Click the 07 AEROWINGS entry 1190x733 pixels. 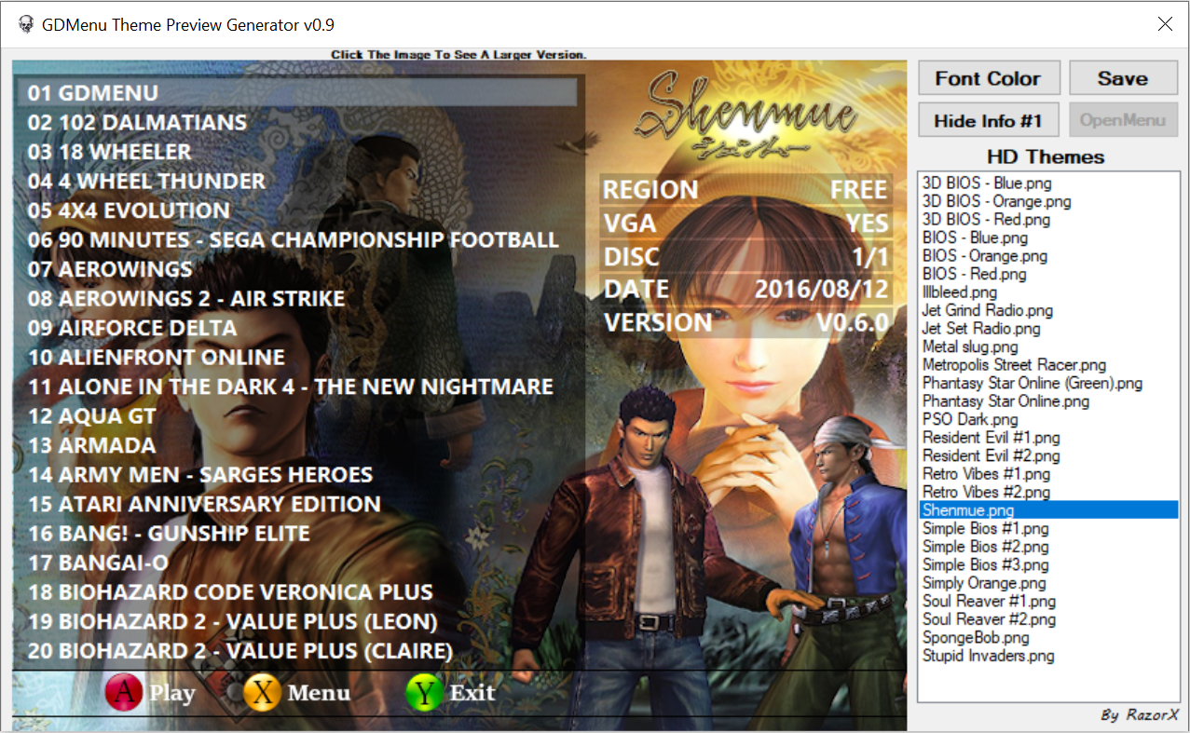click(x=110, y=269)
